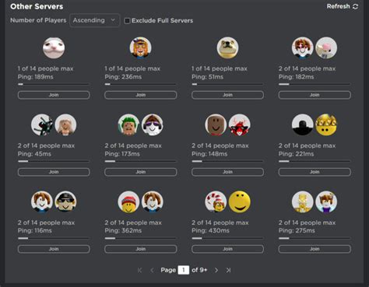Click the purple-shirt avatar in 275ms server
The image size is (369, 287).
pyautogui.click(x=326, y=201)
